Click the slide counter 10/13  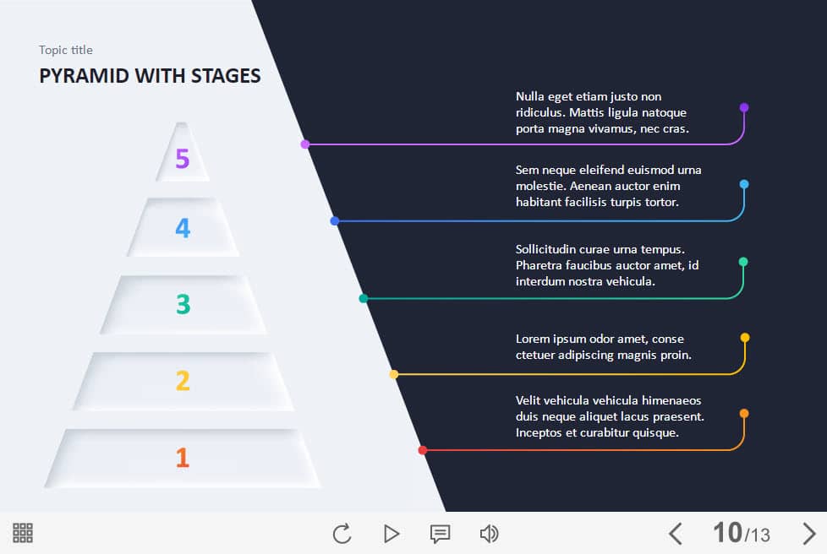coord(741,533)
